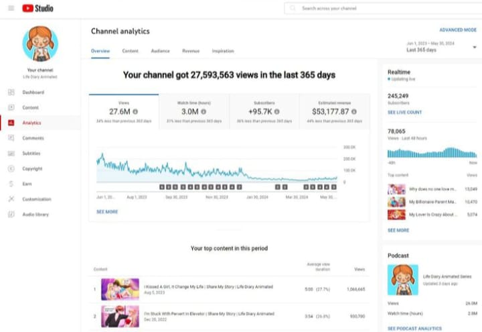Select the Inspiration tab
482x332 pixels.
pos(223,51)
